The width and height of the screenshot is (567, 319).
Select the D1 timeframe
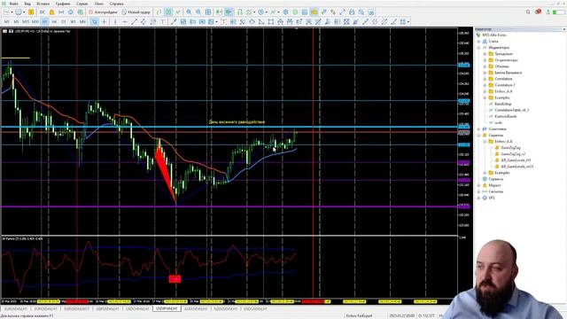tap(64, 21)
